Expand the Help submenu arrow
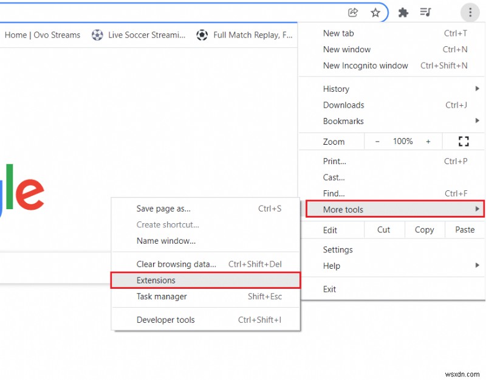 477,266
